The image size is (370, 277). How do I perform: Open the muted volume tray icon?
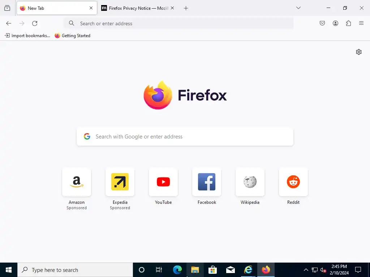323,270
